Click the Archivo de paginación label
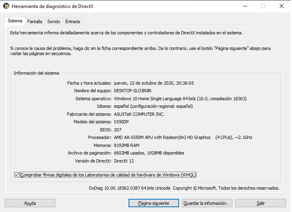 tap(90, 153)
